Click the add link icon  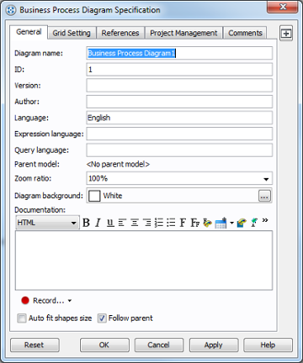(x=242, y=223)
